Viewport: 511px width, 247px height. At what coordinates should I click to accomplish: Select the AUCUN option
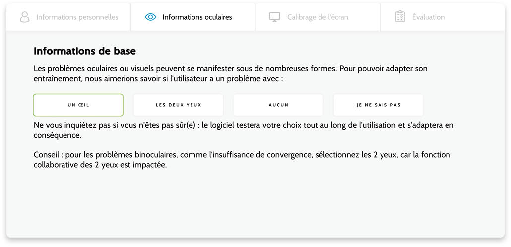[x=278, y=105]
